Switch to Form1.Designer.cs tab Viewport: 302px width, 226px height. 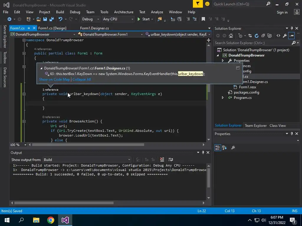pos(94,28)
